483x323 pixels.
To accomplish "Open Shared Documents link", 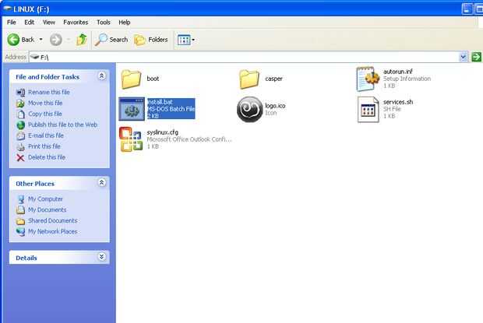I will [53, 220].
